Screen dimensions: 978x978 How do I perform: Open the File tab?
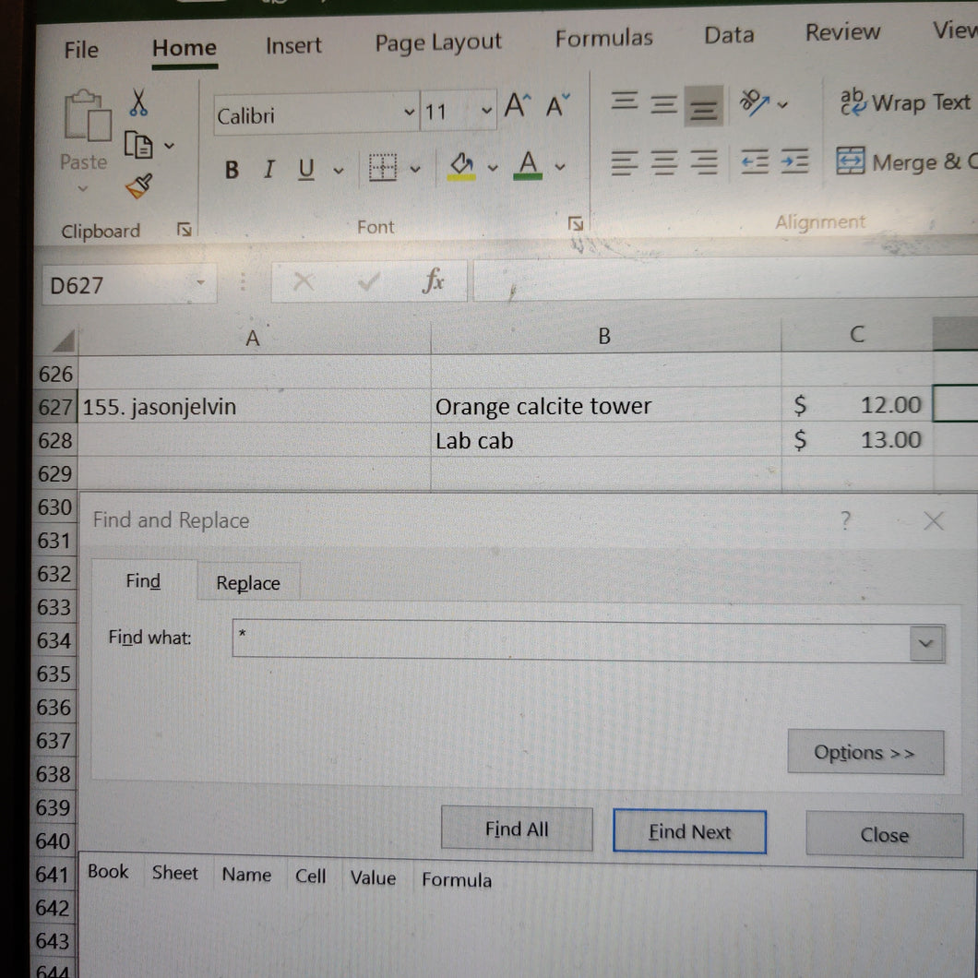pyautogui.click(x=81, y=50)
